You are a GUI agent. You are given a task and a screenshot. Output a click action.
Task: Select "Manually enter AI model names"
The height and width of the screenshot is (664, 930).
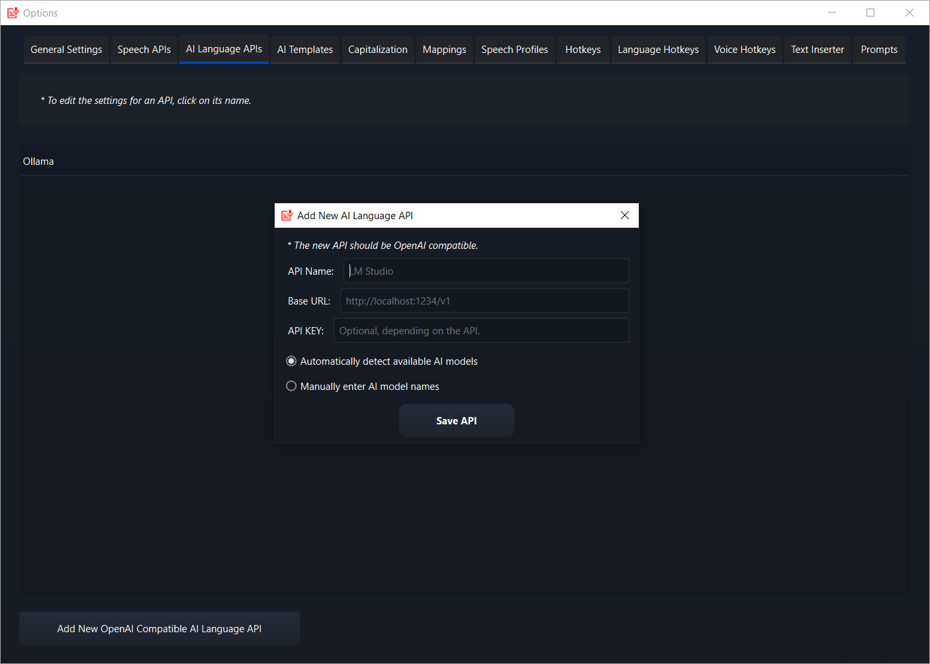click(x=291, y=386)
